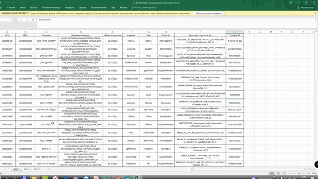The width and height of the screenshot is (318, 179).
Task: Click cell with ООО "ВОСТОКСТРОЙ"
Action: [46, 133]
